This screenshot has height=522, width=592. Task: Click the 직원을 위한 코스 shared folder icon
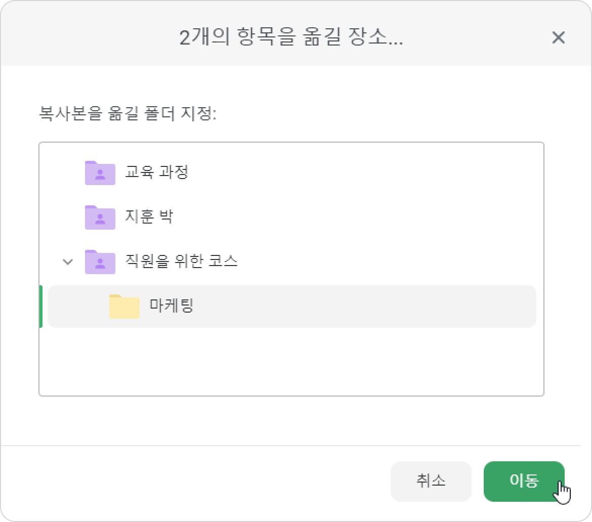pyautogui.click(x=100, y=262)
